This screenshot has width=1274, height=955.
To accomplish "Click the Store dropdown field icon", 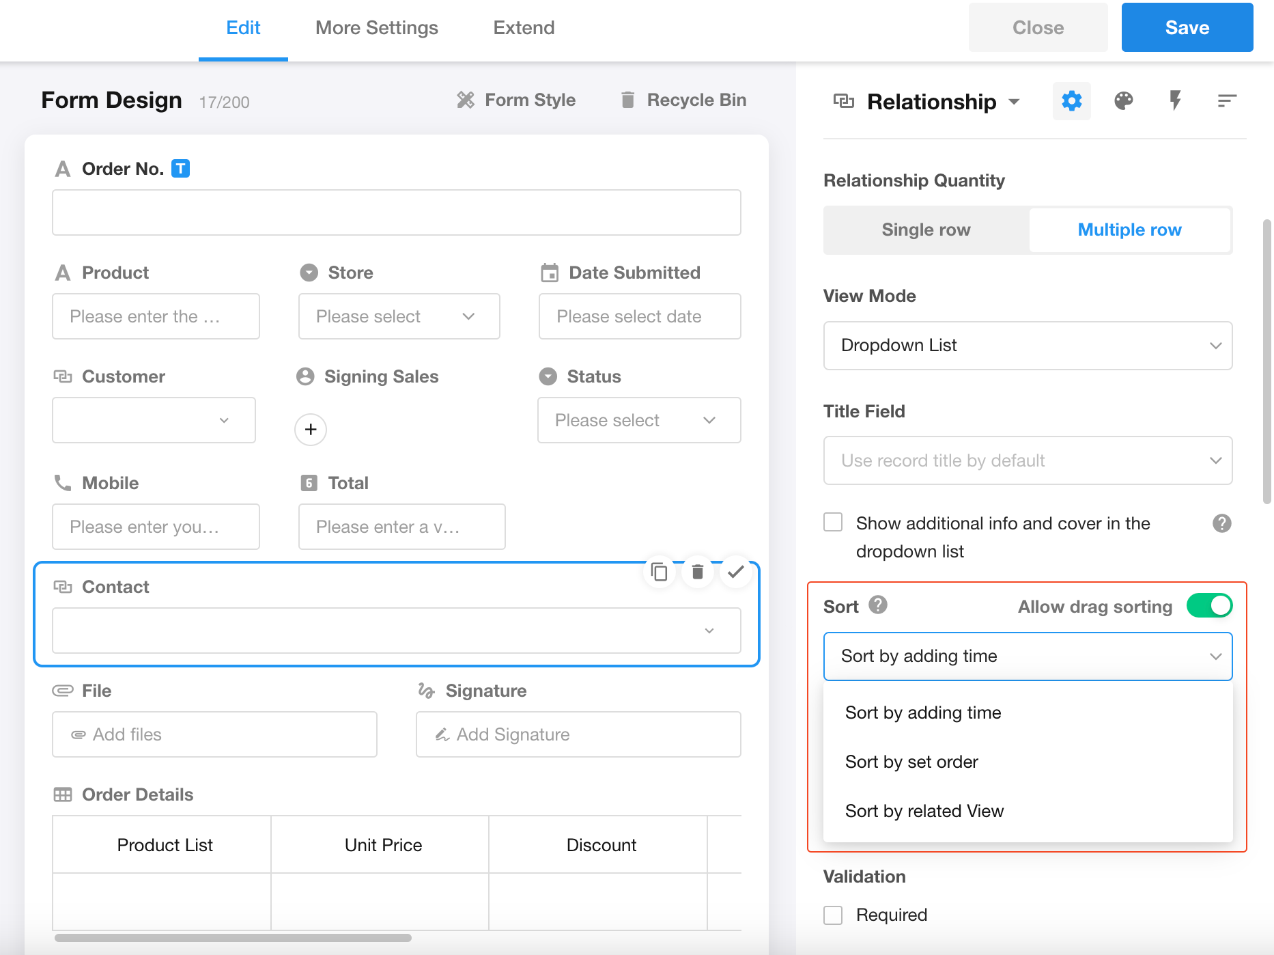I will pyautogui.click(x=309, y=273).
